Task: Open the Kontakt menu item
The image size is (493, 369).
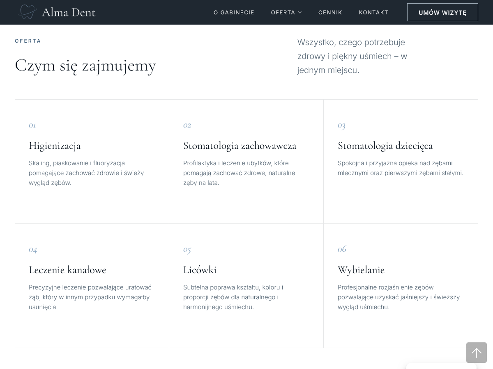Action: (373, 12)
